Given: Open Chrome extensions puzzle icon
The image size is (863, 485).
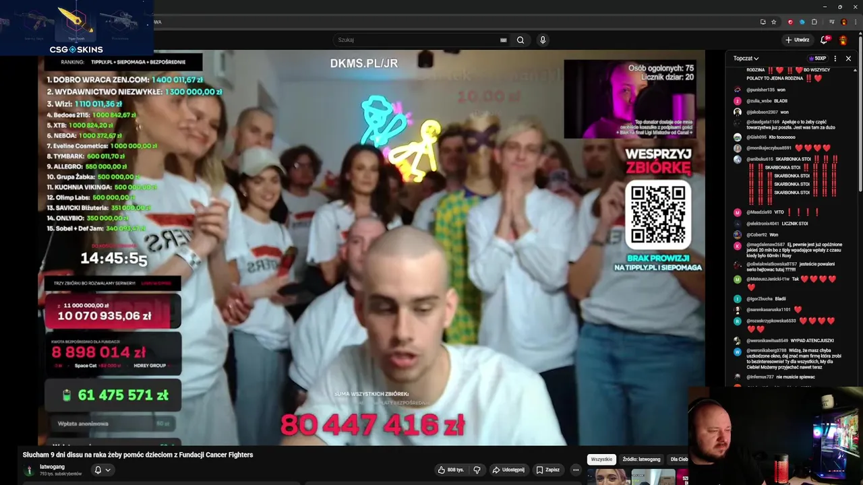Looking at the screenshot, I should coord(814,22).
